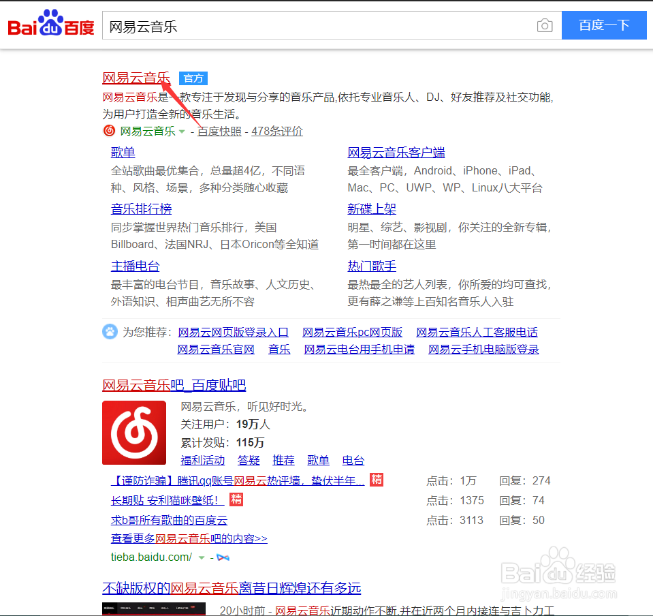653x616 pixels.
Task: Click recommended 网易云电台用手机申请
Action: tap(359, 350)
